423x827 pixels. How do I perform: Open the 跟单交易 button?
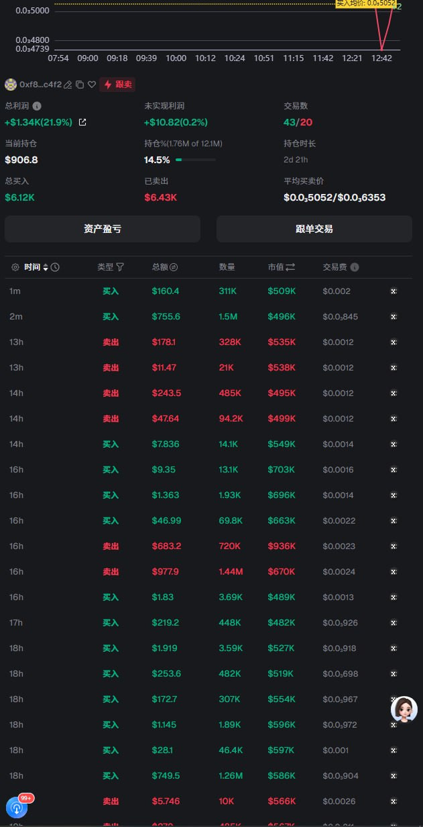[x=314, y=229]
